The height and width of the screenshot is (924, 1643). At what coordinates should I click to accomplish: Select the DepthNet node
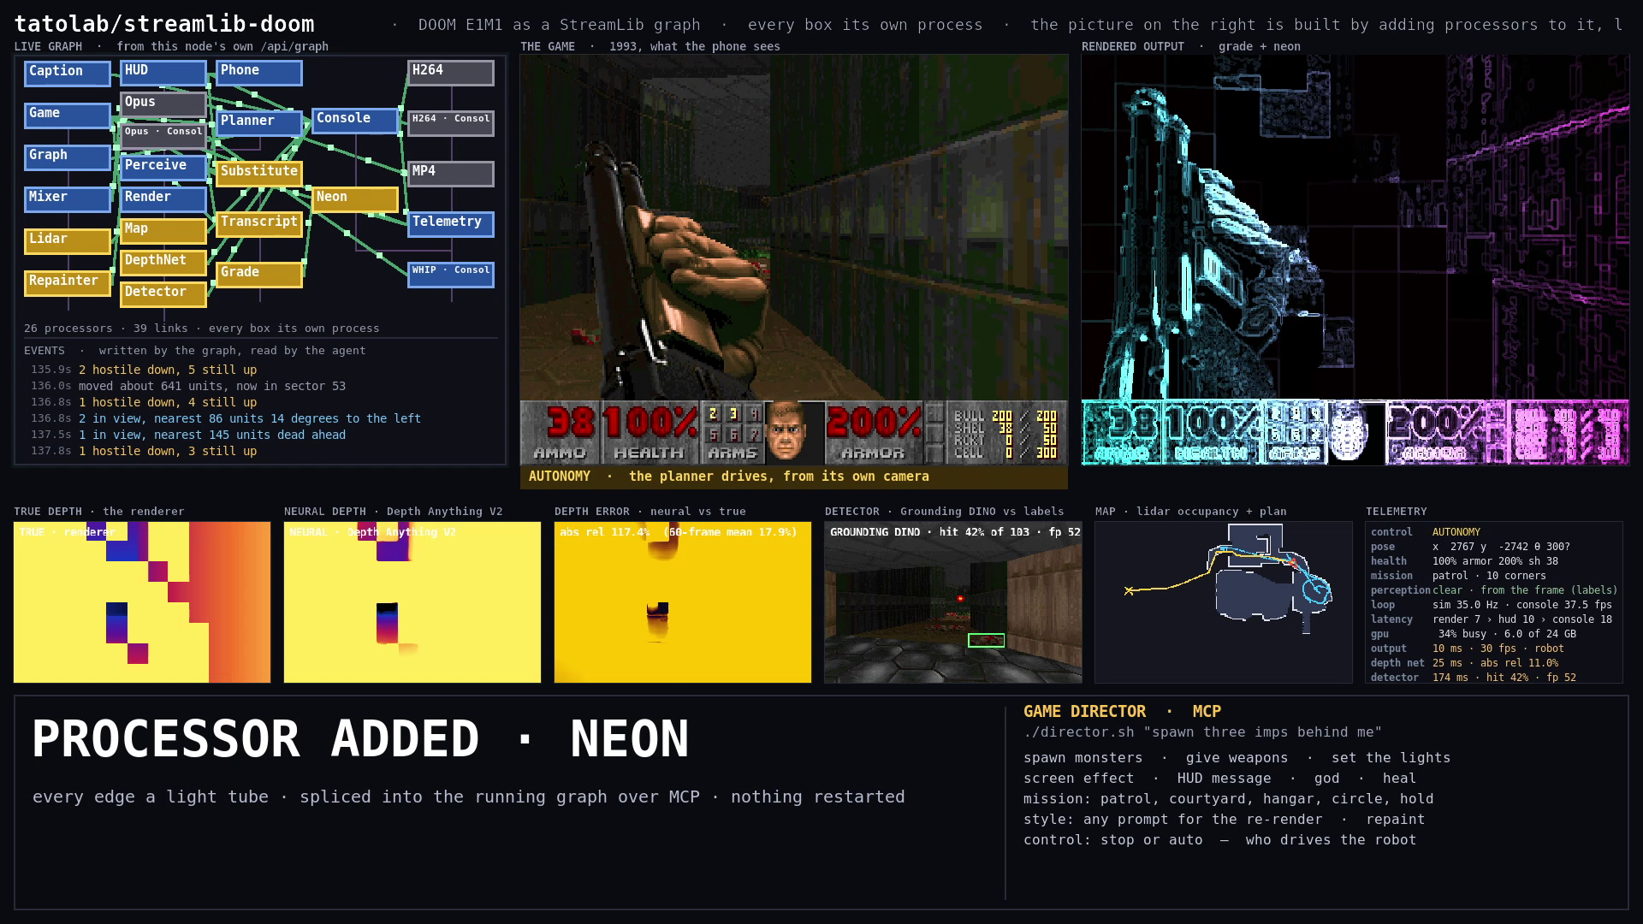[163, 263]
